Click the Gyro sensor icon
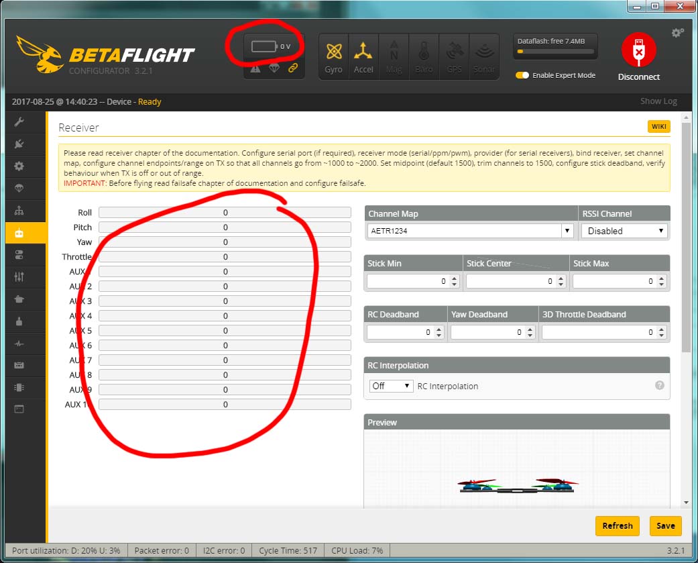 [333, 56]
